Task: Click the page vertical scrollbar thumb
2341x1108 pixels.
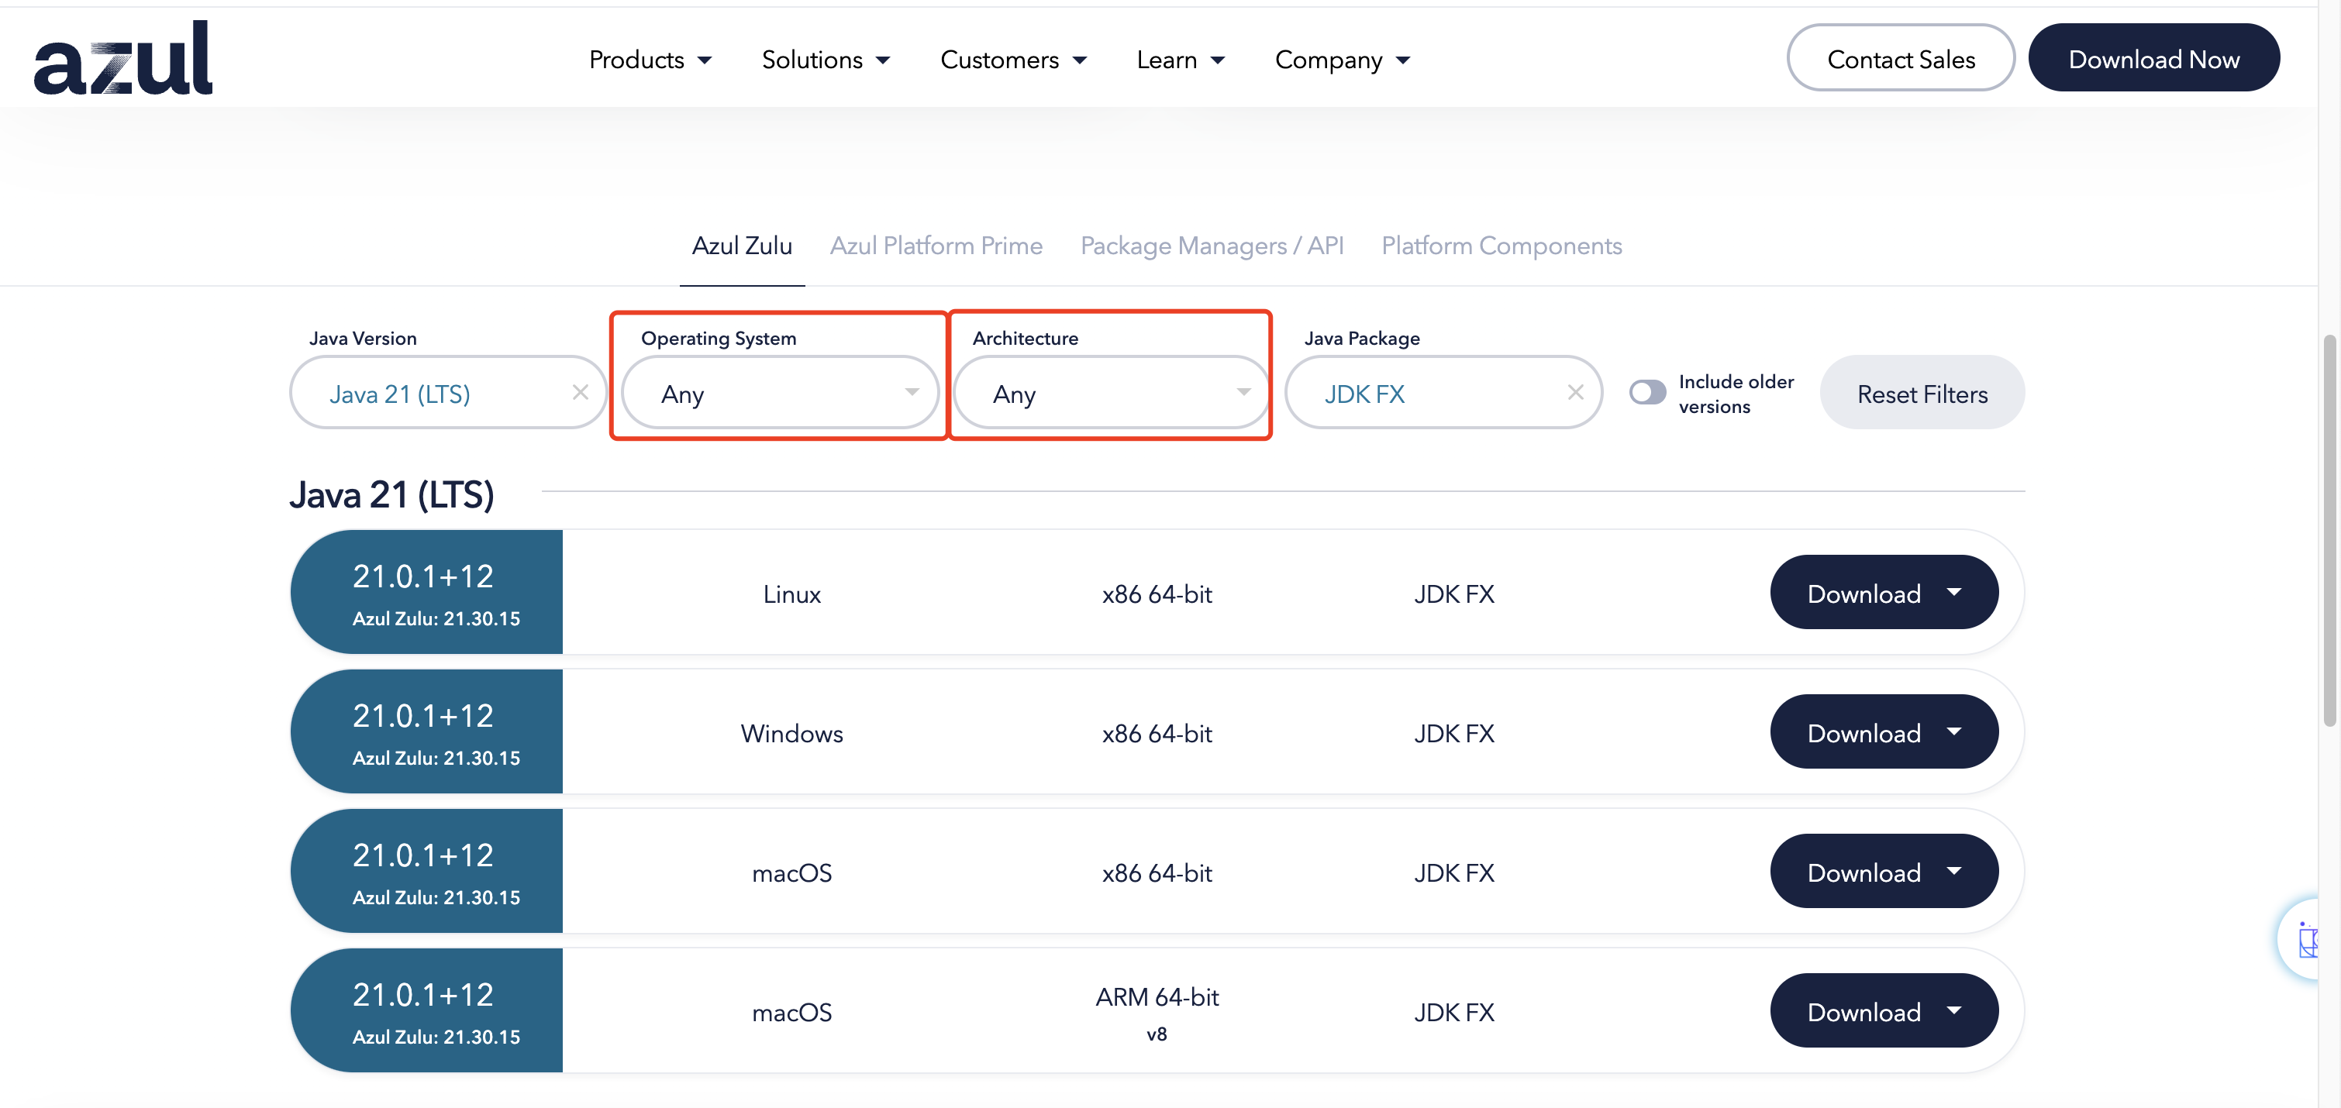Action: click(2329, 529)
